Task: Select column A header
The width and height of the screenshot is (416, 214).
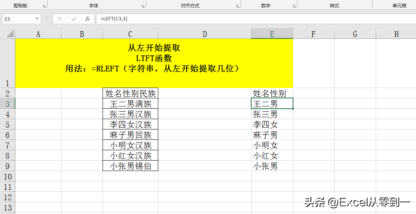Action: click(x=38, y=34)
